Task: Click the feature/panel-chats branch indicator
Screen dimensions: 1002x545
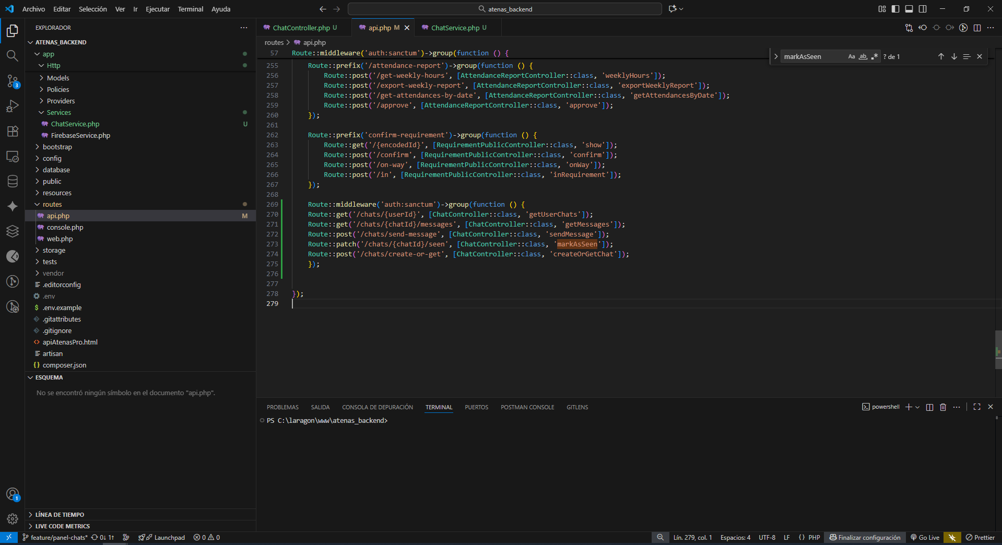Action: (x=55, y=538)
